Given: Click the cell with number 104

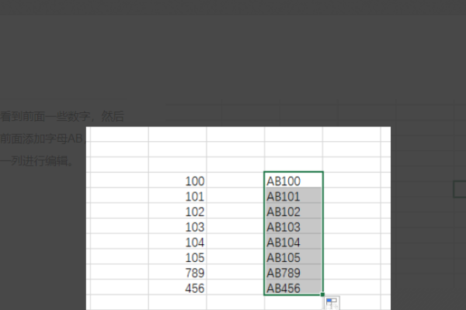Looking at the screenshot, I should [x=177, y=241].
